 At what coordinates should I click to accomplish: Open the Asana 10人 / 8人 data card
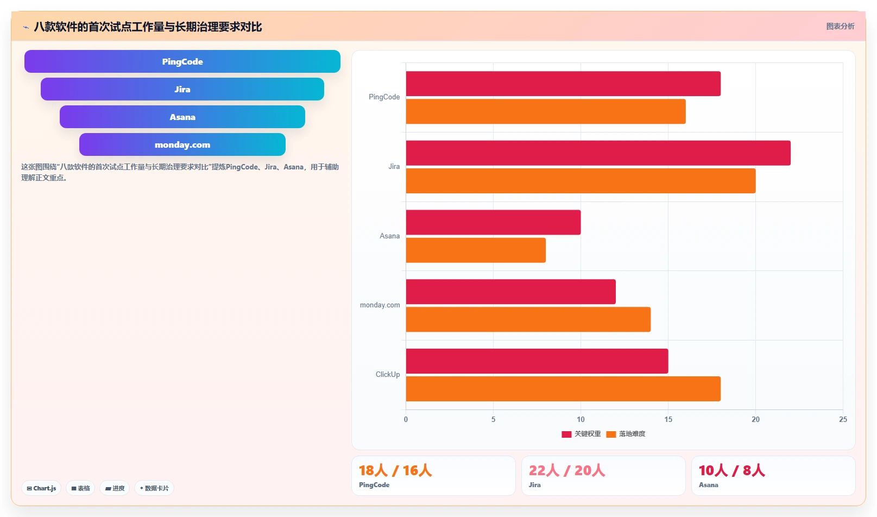[773, 476]
